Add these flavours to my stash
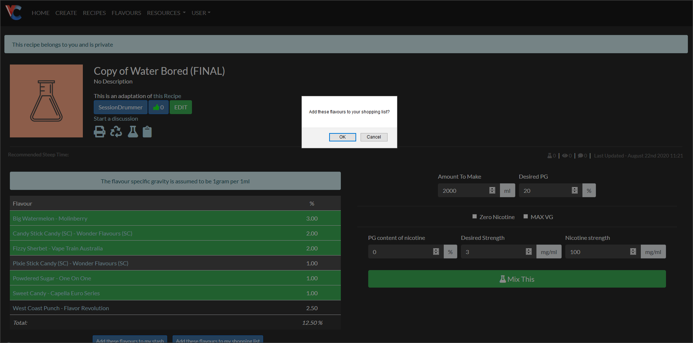This screenshot has width=693, height=343. click(130, 339)
